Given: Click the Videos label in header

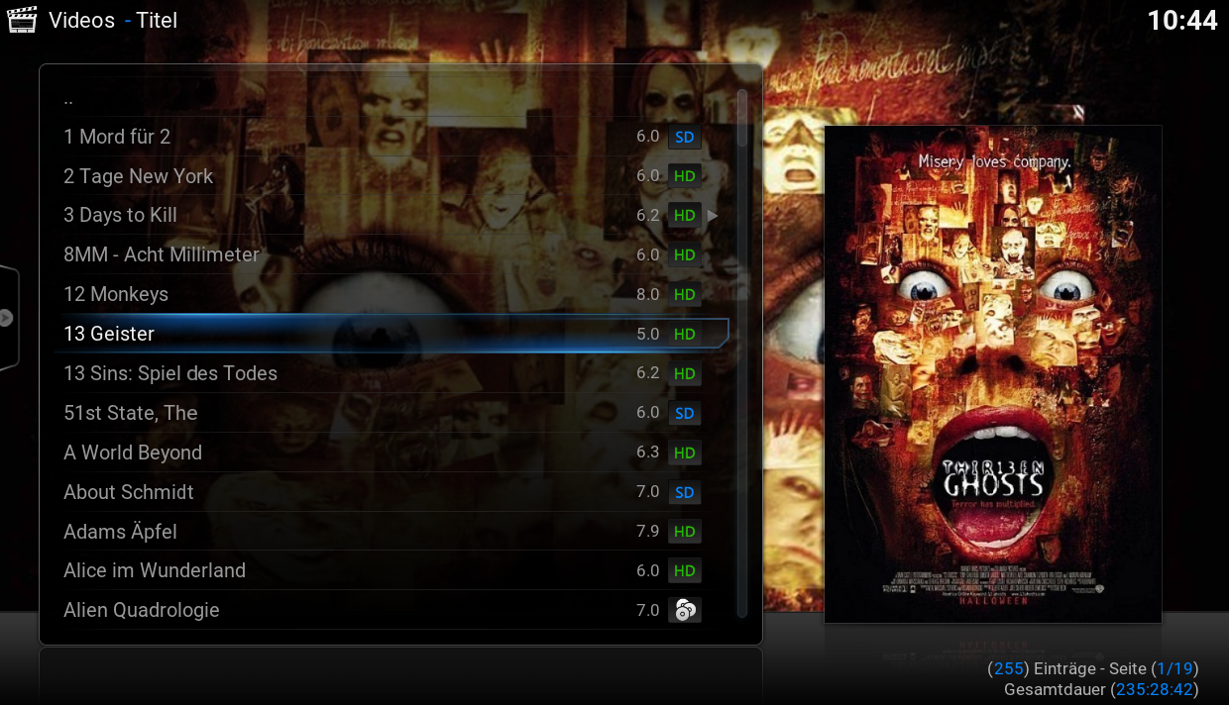Looking at the screenshot, I should coord(82,20).
